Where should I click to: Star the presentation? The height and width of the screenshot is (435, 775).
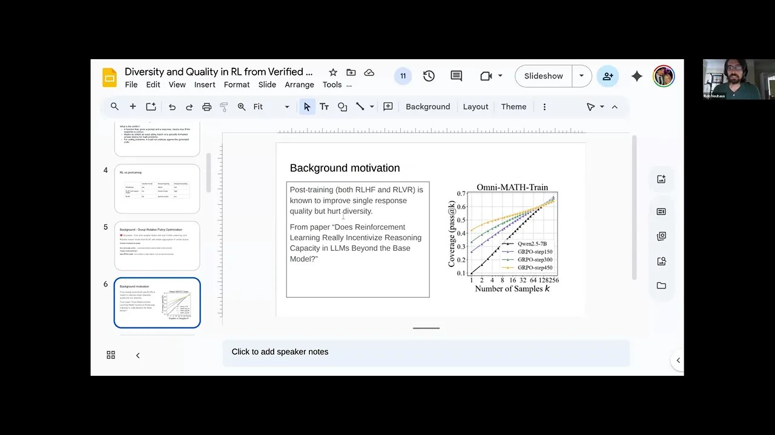[x=333, y=72]
